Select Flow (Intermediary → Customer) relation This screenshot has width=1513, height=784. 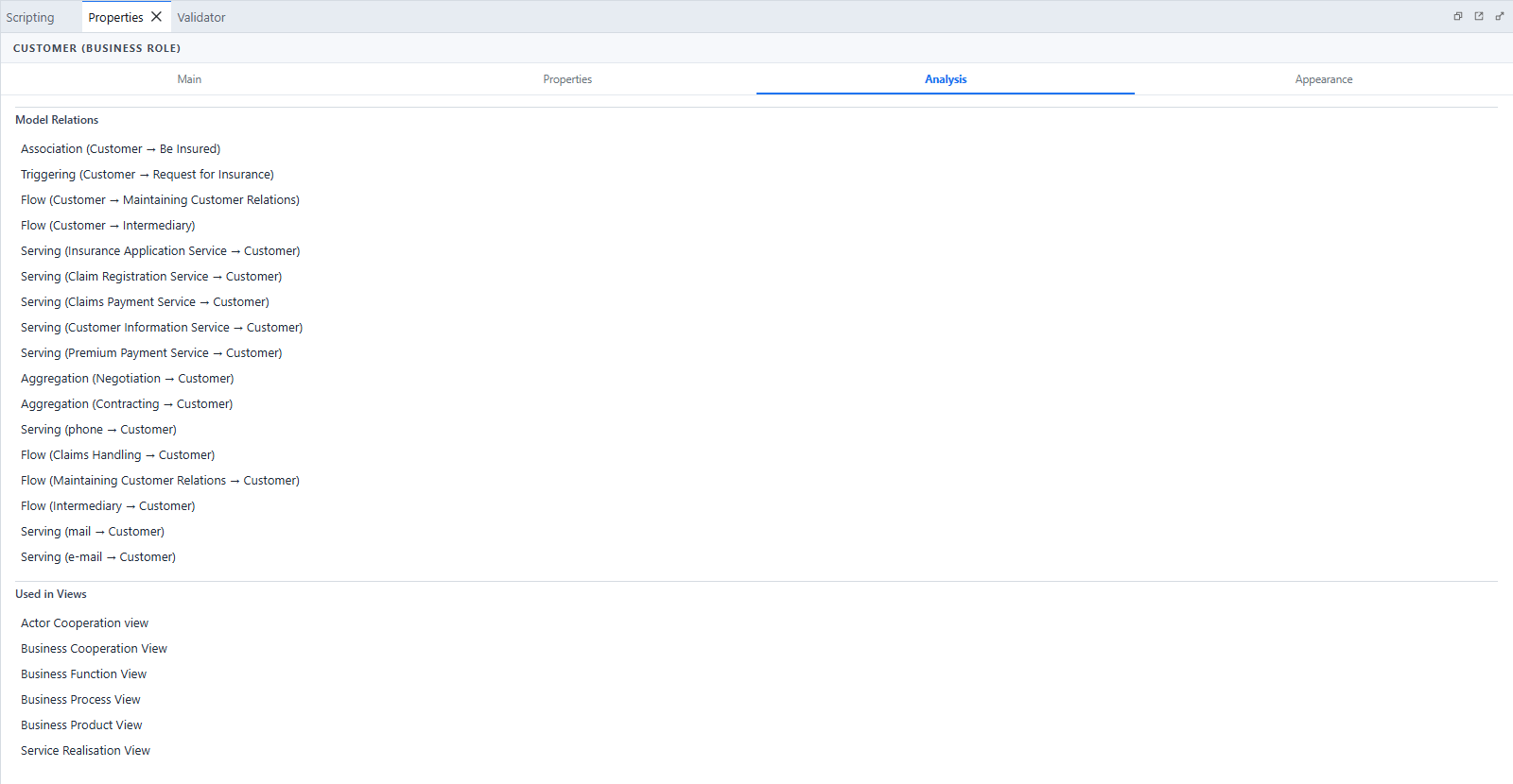(x=108, y=506)
